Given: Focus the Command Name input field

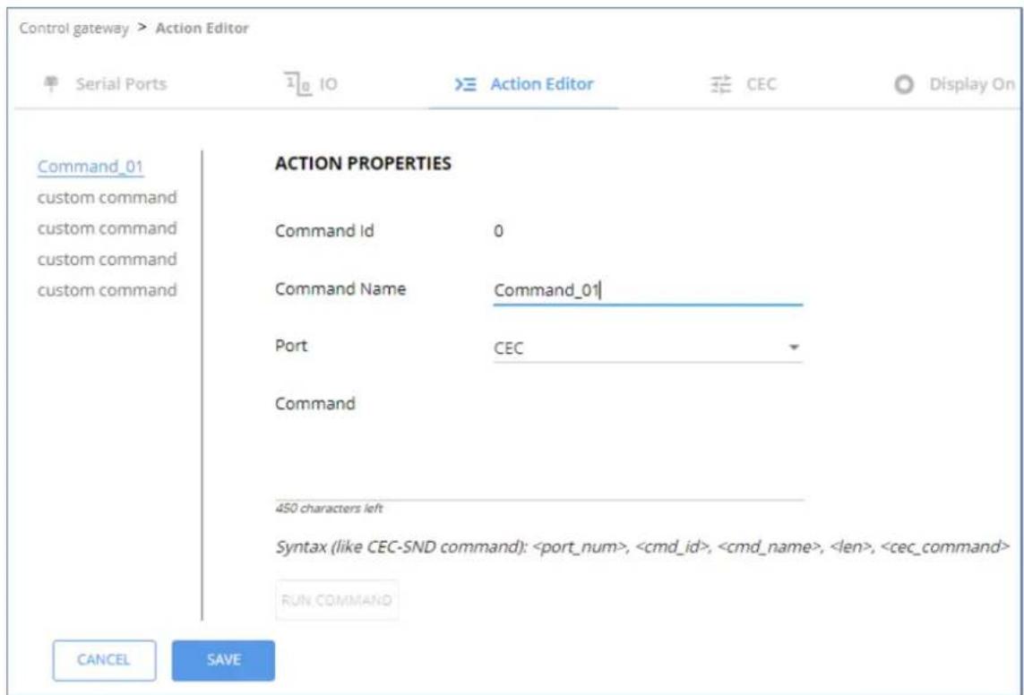Looking at the screenshot, I should click(647, 290).
